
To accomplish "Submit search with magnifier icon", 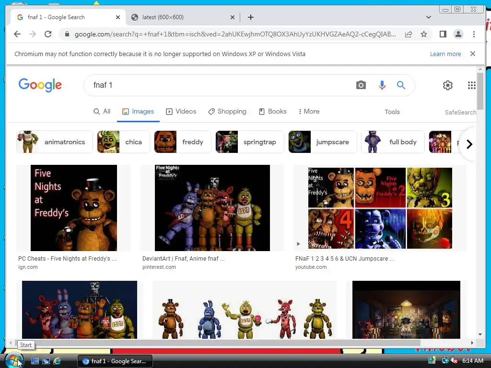I will click(401, 85).
